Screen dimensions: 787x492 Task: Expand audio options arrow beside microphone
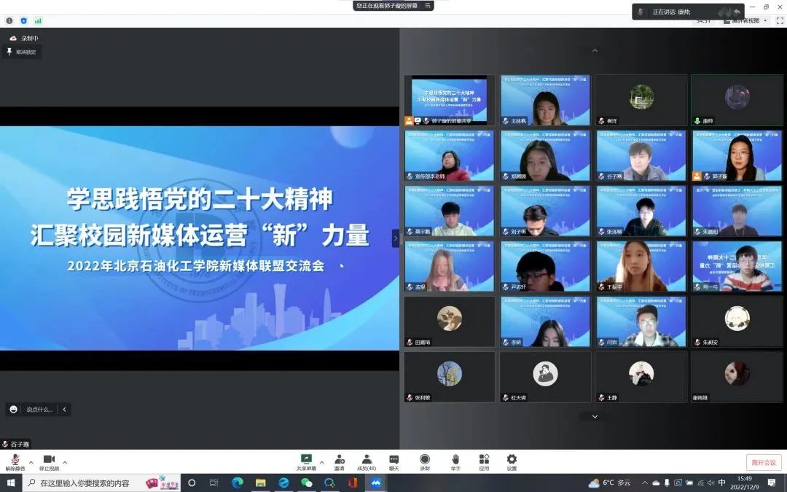point(31,462)
